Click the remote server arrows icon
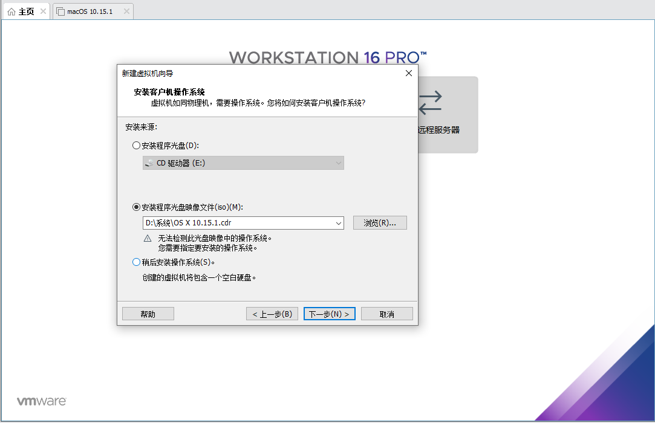The height and width of the screenshot is (423, 655). click(430, 103)
